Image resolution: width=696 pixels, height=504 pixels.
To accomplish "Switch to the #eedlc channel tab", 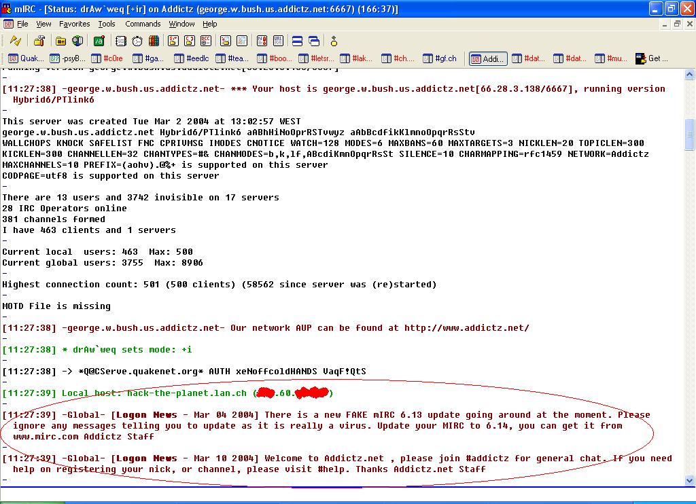I will click(191, 58).
